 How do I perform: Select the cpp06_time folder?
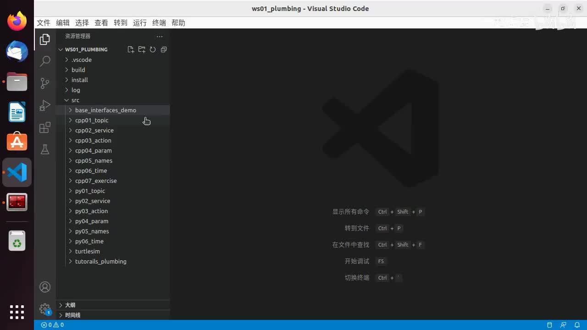[113, 170]
